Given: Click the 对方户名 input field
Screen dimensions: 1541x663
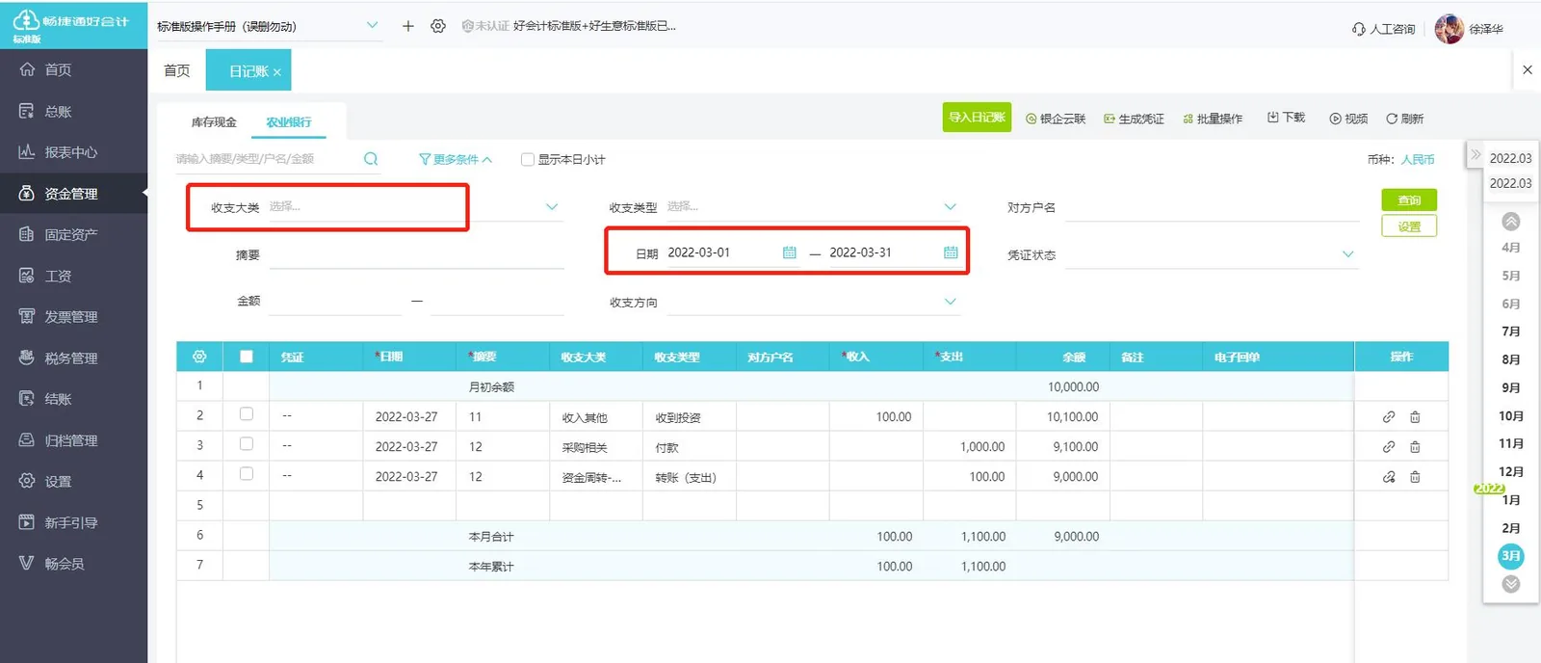Looking at the screenshot, I should click(x=1212, y=207).
